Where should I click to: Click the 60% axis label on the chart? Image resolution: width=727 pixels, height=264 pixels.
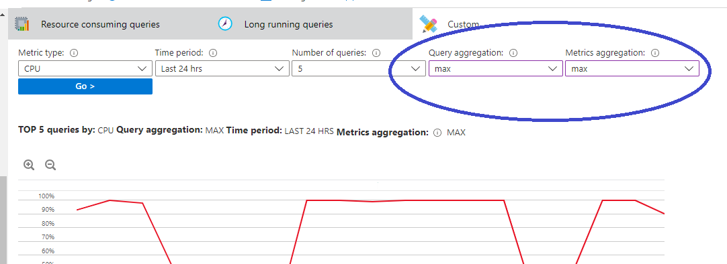[x=48, y=251]
